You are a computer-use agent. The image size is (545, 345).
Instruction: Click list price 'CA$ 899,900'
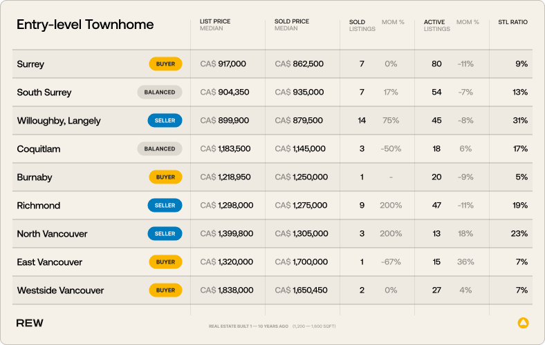225,120
